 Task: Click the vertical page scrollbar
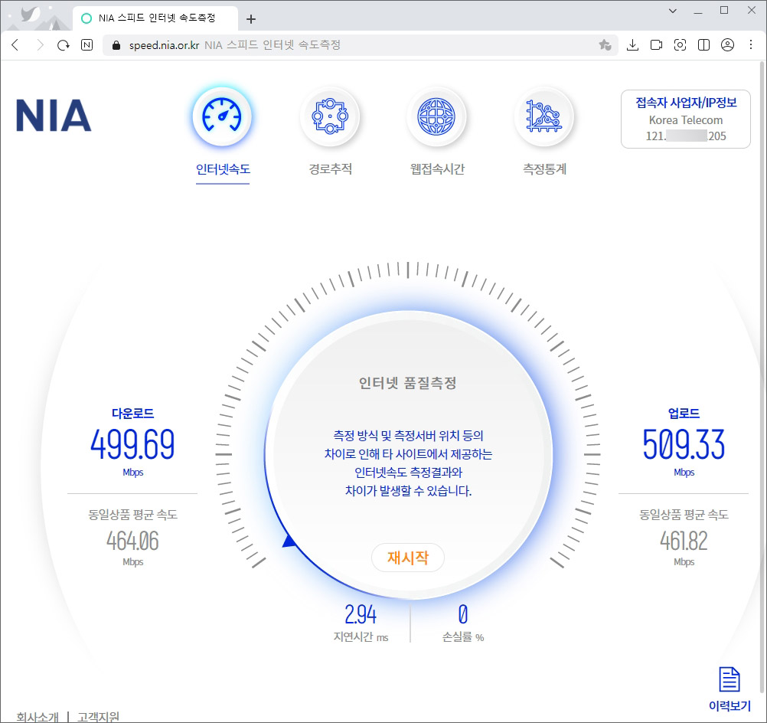pyautogui.click(x=762, y=377)
